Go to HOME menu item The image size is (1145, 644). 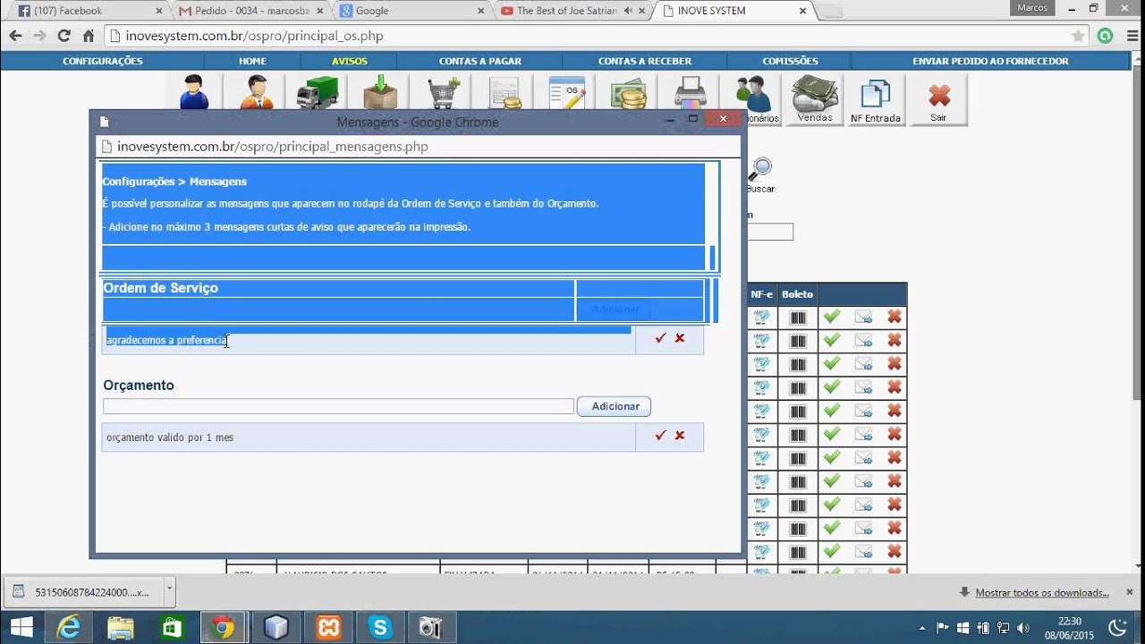click(252, 61)
